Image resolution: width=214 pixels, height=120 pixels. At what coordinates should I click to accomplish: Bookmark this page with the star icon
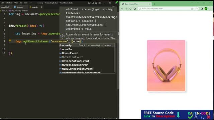tap(197, 9)
